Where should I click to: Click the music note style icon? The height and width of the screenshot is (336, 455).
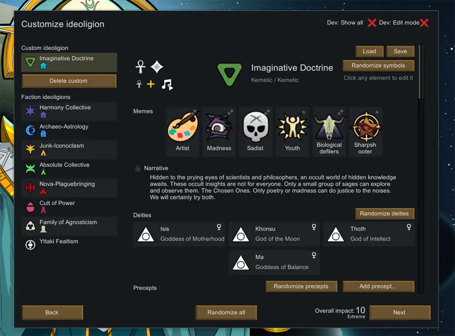coord(167,85)
